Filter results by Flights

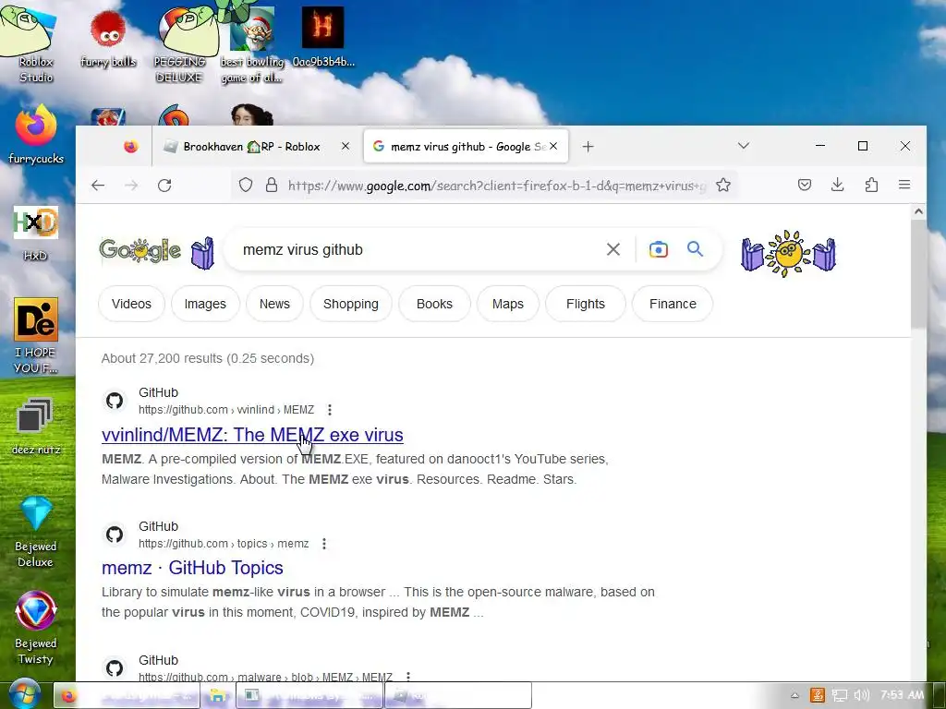(x=585, y=304)
